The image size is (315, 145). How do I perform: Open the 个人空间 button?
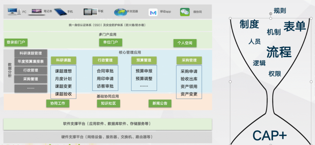pyautogui.click(x=185, y=43)
